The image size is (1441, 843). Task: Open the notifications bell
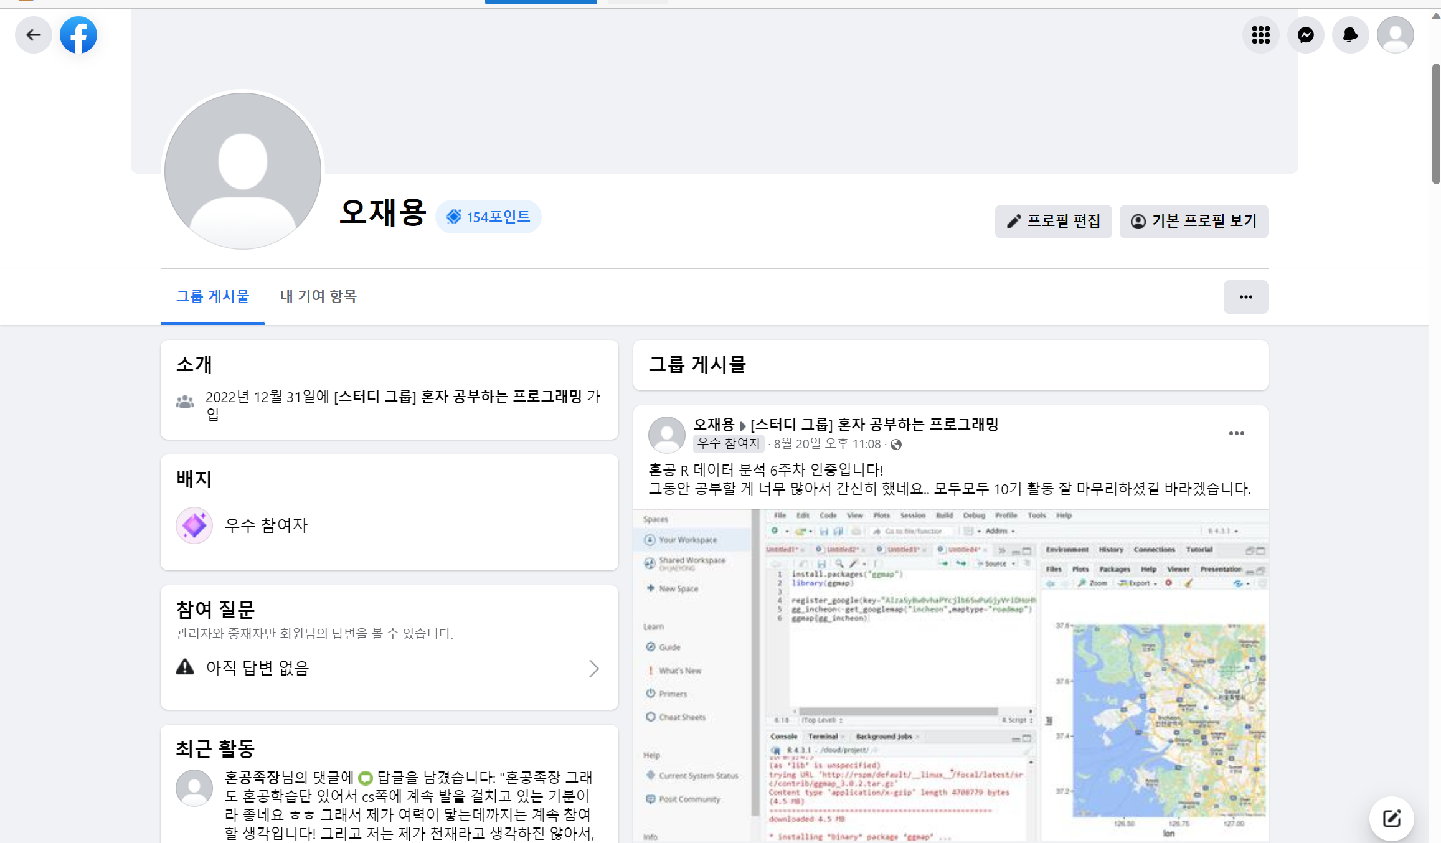tap(1350, 35)
